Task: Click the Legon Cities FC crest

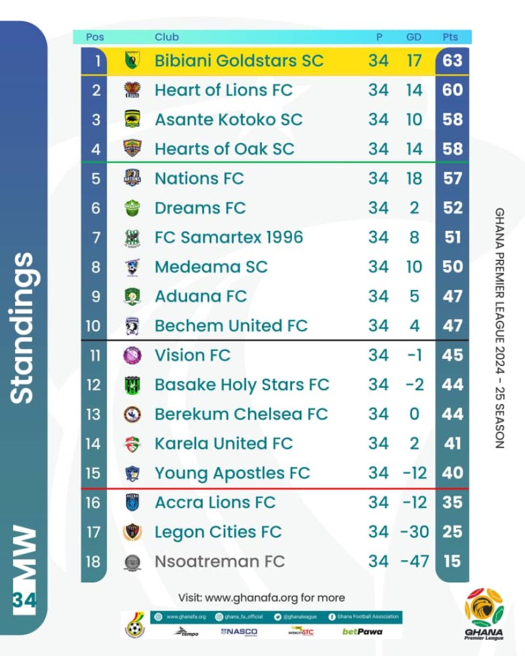Action: coord(132,532)
